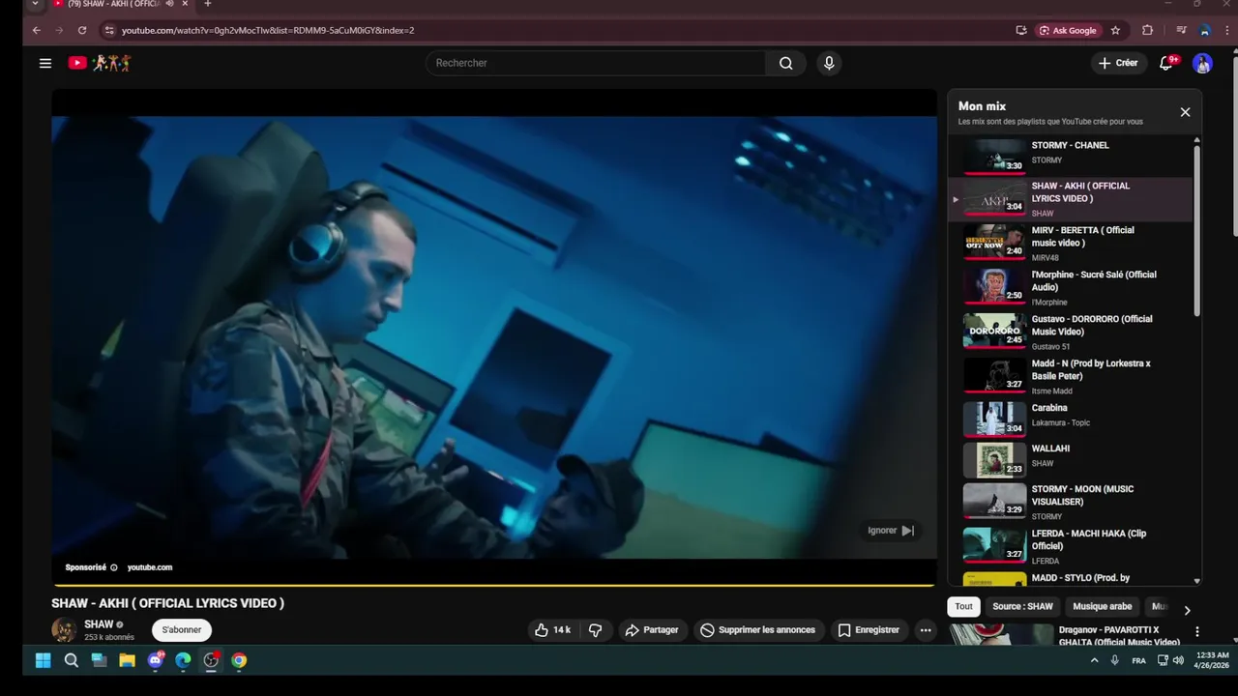This screenshot has width=1238, height=696.
Task: Open SHAW channel name link
Action: (x=99, y=624)
